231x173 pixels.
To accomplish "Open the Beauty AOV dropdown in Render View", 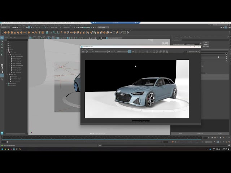I will [100, 52].
